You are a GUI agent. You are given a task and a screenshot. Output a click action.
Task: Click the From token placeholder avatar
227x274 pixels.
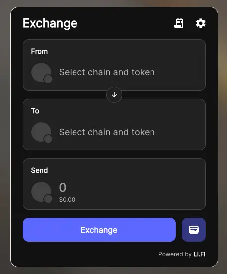pos(41,72)
